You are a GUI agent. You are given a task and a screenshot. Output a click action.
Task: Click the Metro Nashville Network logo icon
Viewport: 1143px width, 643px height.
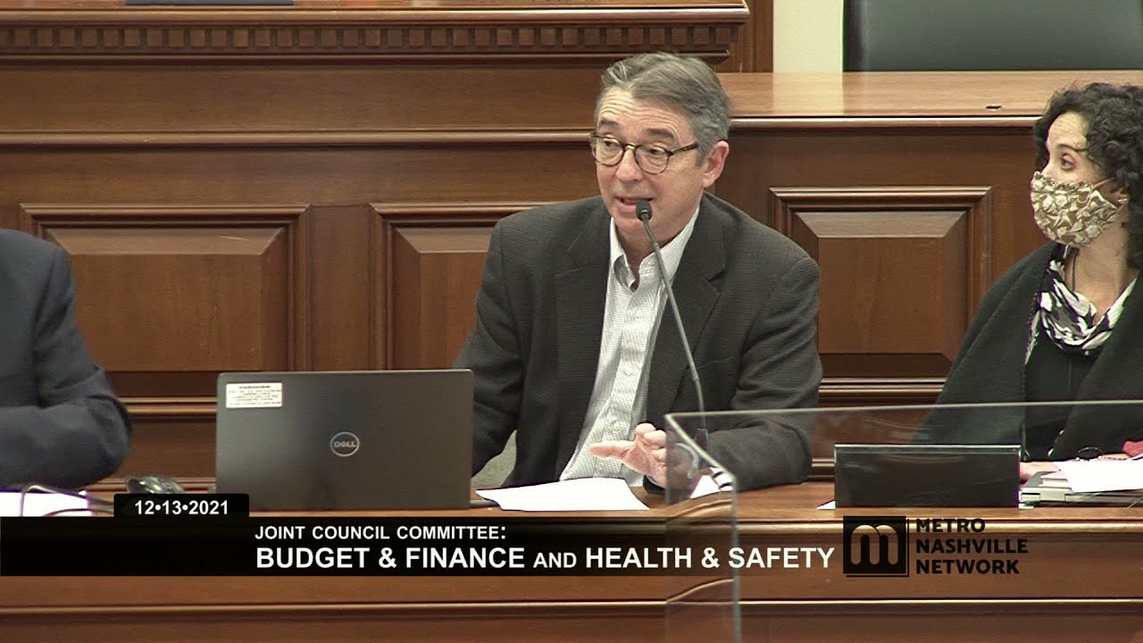(875, 546)
